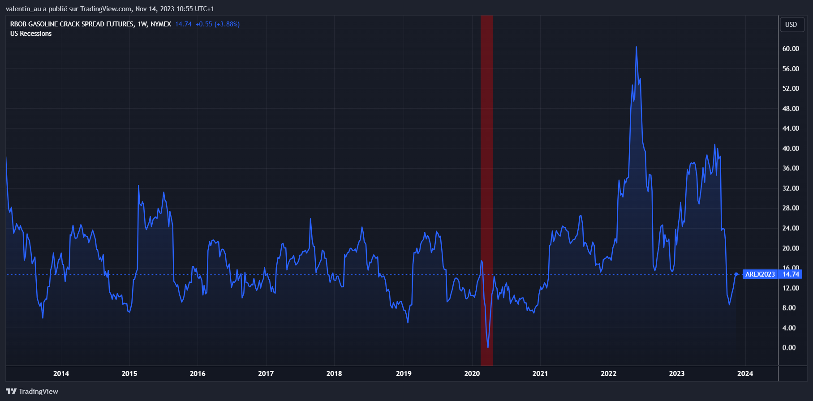The image size is (813, 401).
Task: Click the +0.55 (+3.88%) change value
Action: pyautogui.click(x=218, y=24)
